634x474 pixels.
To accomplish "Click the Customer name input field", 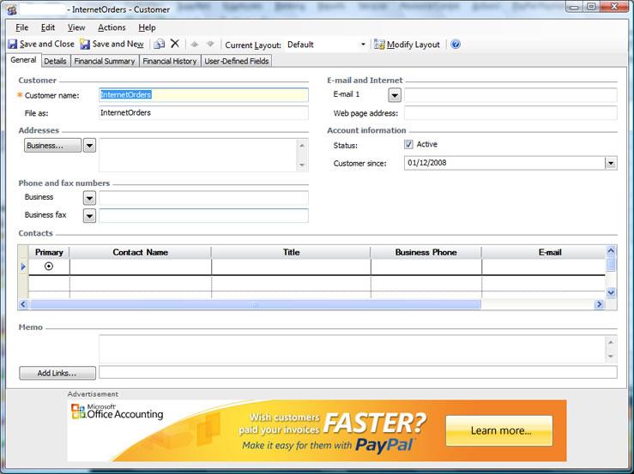I will tap(204, 95).
